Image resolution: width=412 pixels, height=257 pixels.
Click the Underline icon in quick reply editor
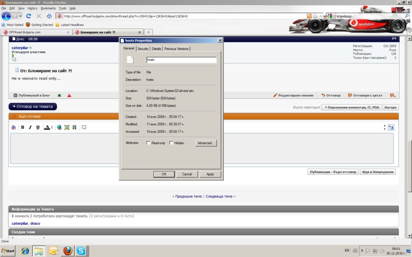point(38,127)
